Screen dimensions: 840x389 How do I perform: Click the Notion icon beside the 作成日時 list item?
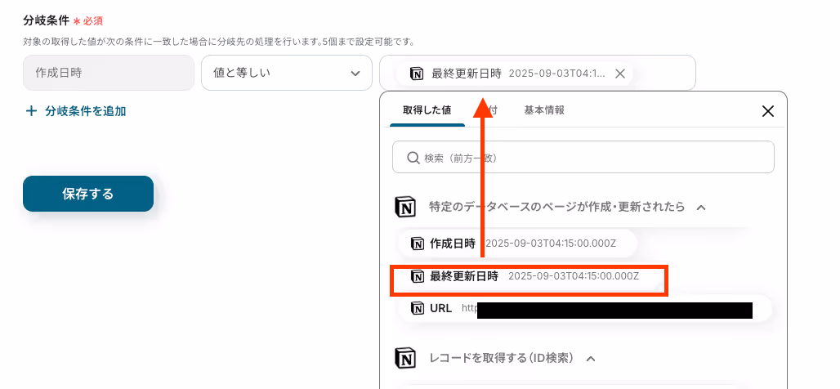(418, 244)
